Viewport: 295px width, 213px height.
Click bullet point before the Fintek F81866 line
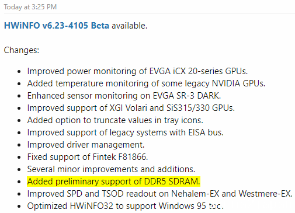pos(19,158)
